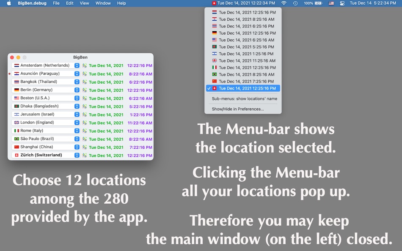Viewport: 402px width, 251px height.
Task: Select the UK flag 11:25:16 AM entry
Action: (x=243, y=61)
